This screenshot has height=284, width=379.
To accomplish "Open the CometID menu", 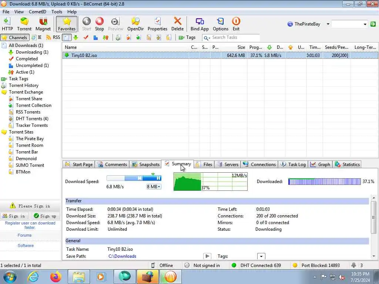I will click(37, 11).
